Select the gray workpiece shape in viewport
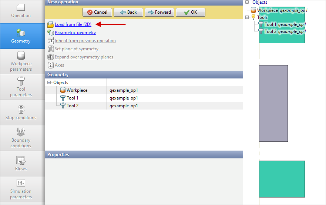Viewport: 326px width, 205px height. pyautogui.click(x=273, y=103)
